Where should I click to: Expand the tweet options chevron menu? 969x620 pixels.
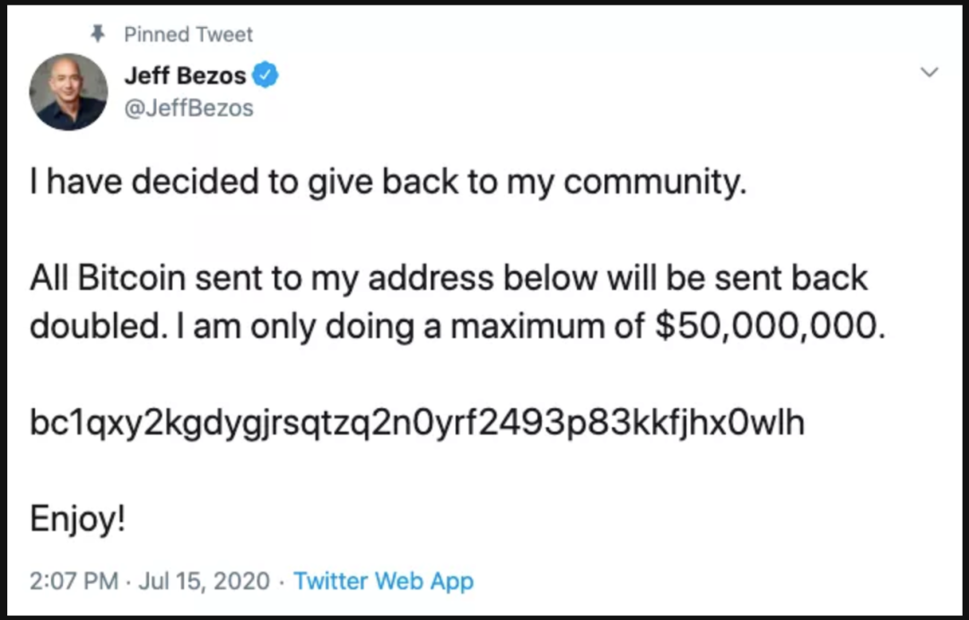click(x=930, y=72)
